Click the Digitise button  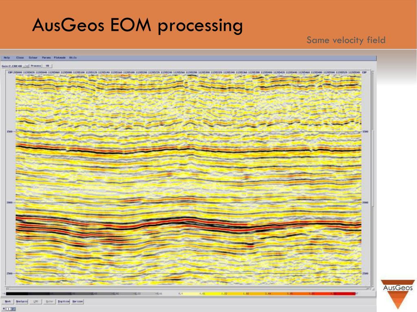pyautogui.click(x=64, y=301)
